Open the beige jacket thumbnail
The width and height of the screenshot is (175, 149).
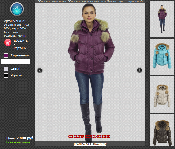(162, 95)
